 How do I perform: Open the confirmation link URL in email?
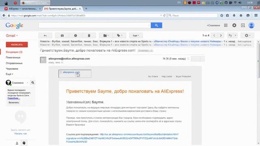pos(122,138)
